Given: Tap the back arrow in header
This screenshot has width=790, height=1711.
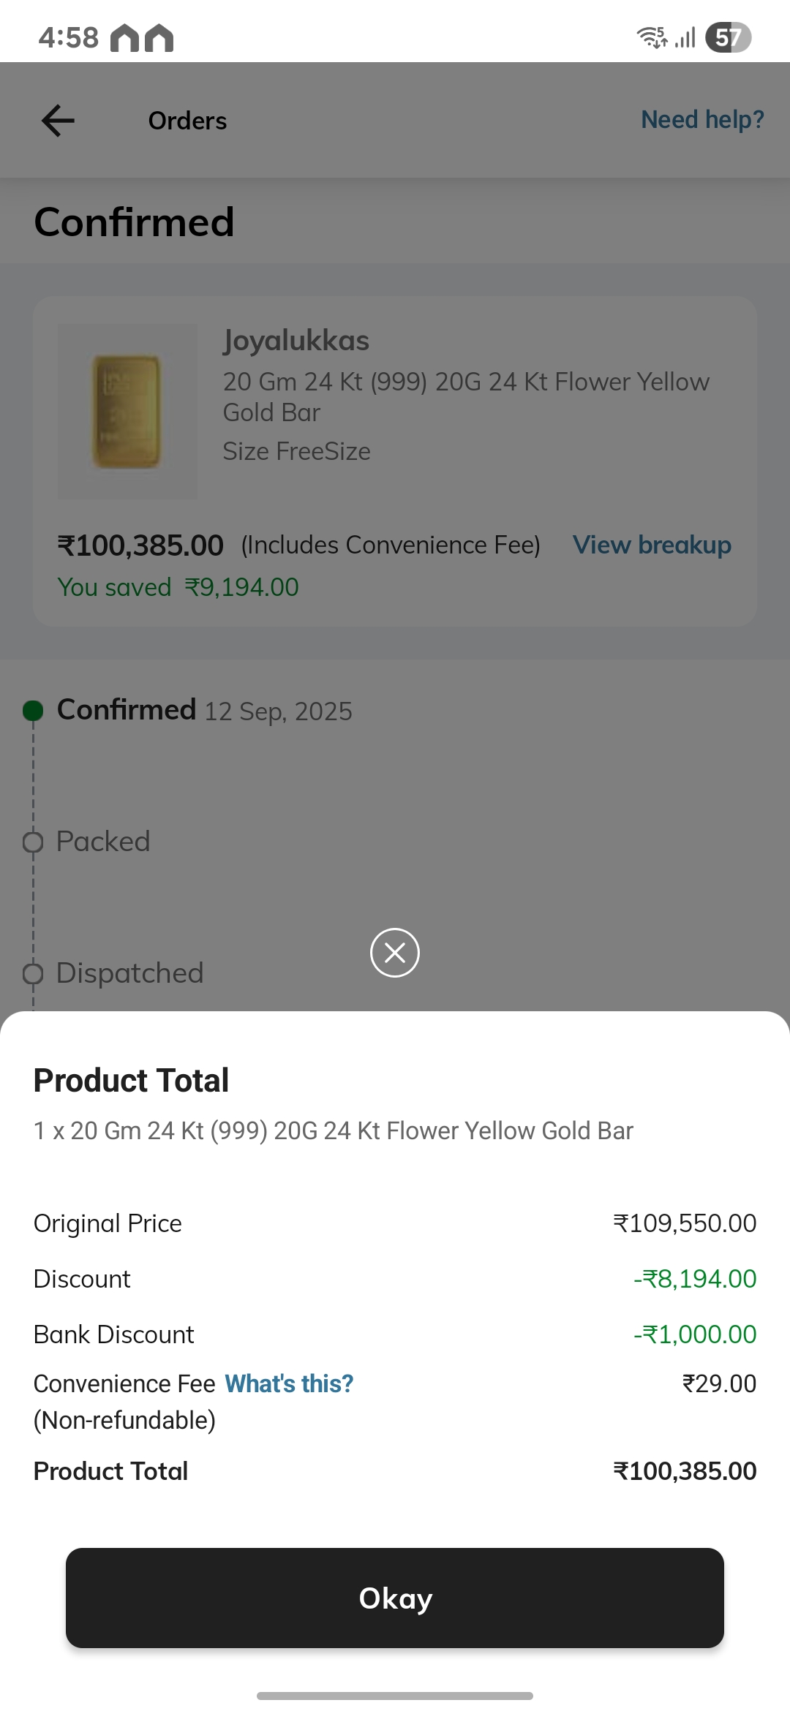Looking at the screenshot, I should click(59, 121).
